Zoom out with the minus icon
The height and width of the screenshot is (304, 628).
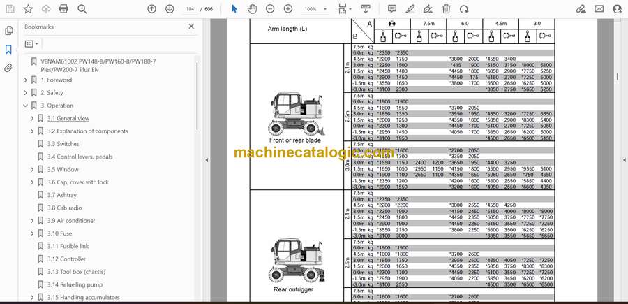270,9
